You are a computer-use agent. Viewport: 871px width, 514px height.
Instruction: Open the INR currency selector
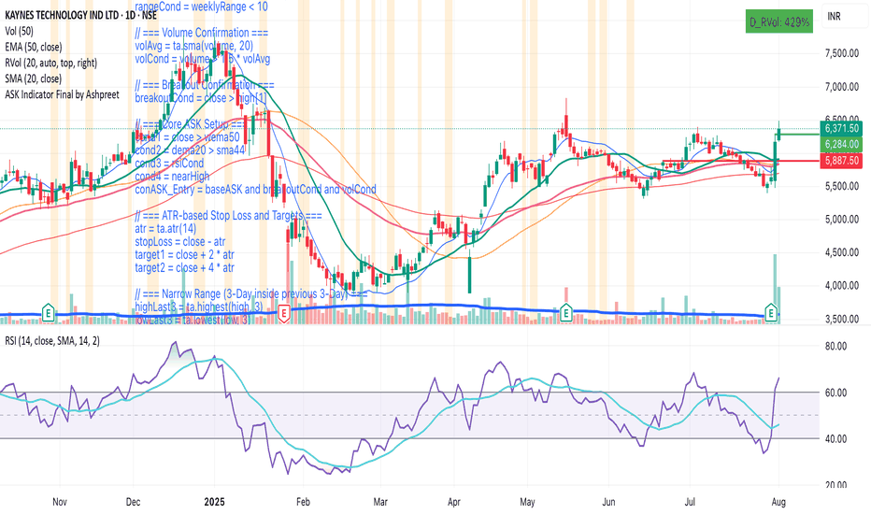(834, 16)
